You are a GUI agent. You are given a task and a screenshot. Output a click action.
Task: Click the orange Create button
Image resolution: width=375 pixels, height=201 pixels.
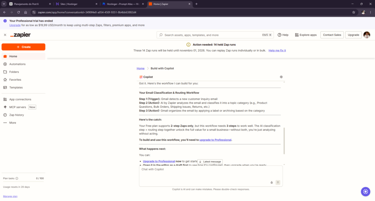(23, 47)
